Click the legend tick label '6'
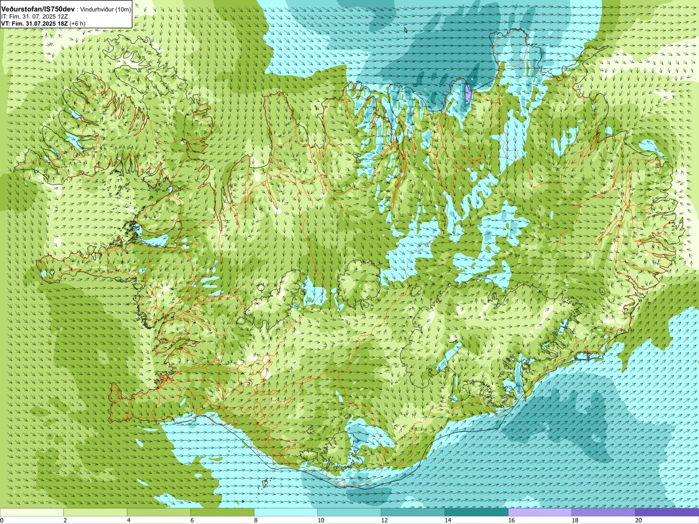Screen dimensions: 699x524 tap(192, 520)
